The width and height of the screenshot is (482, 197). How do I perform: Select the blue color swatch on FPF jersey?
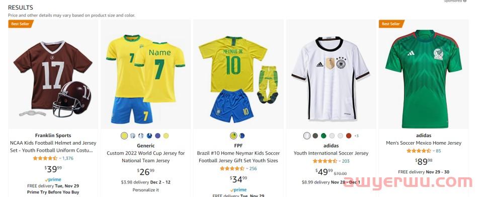[242, 136]
